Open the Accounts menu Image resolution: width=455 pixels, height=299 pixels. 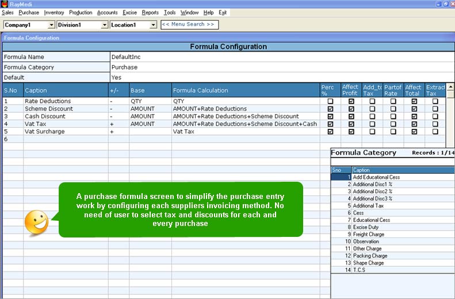(x=108, y=13)
